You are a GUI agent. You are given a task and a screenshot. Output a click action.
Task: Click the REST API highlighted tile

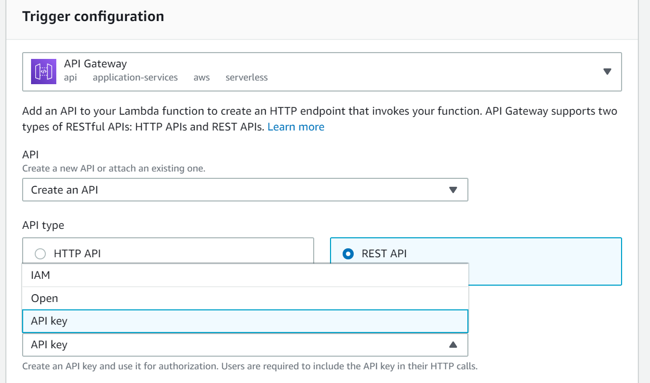(476, 261)
